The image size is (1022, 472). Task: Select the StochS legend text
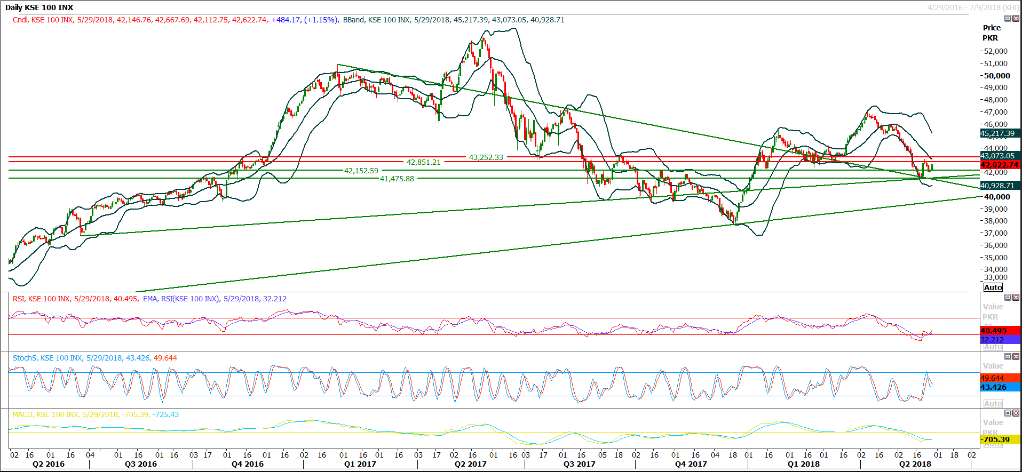[x=95, y=358]
